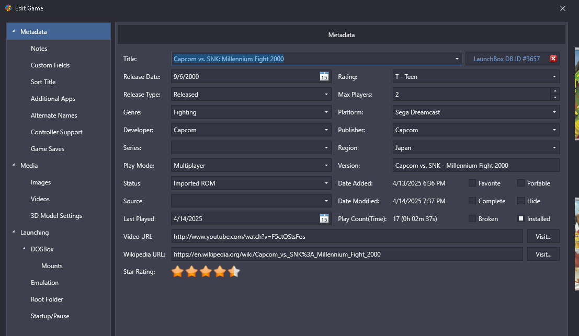Set rating to the fourth star
The height and width of the screenshot is (336, 579).
[x=220, y=271]
